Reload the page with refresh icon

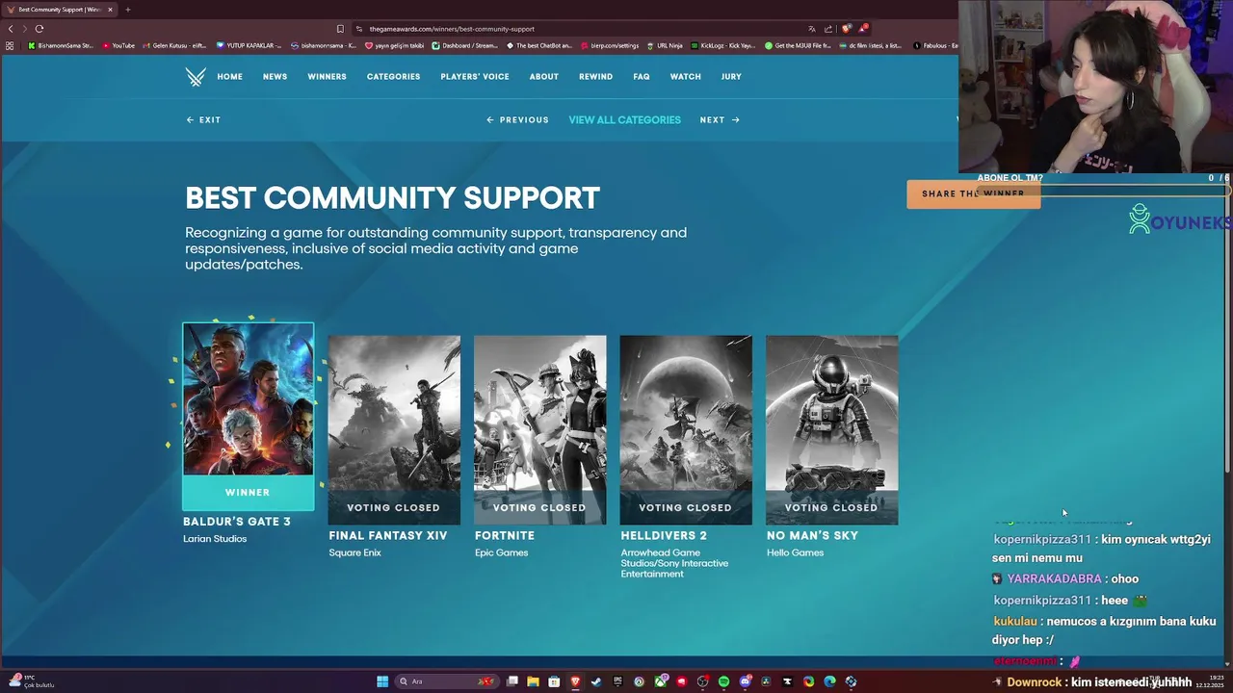[x=39, y=29]
